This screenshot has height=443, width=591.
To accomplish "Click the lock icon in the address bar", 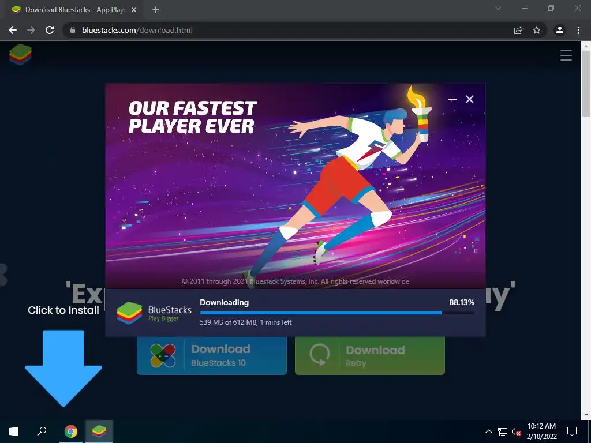I will coord(73,30).
